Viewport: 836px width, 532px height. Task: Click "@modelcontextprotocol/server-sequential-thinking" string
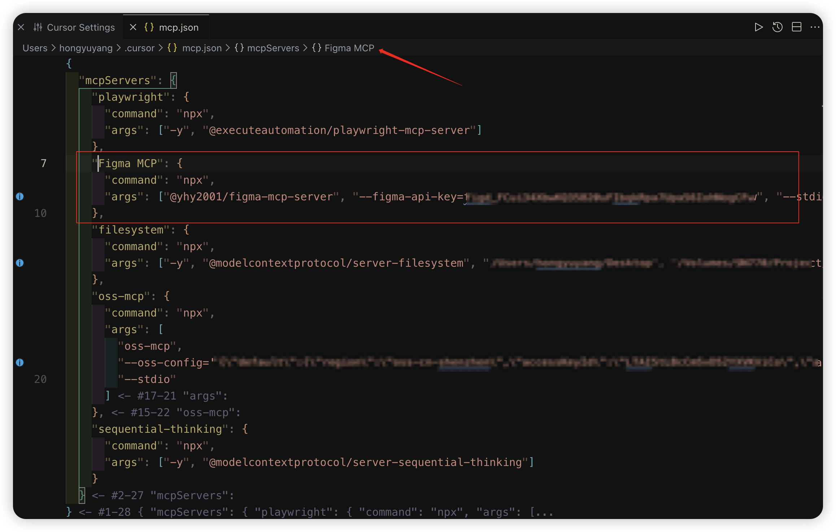[365, 462]
